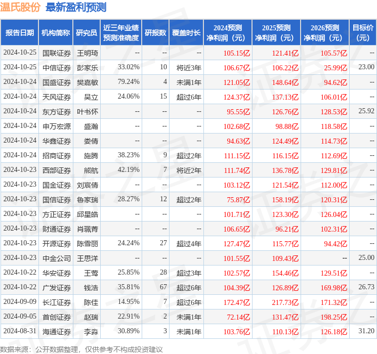Click the 最新盈利预测 heading

[76, 7]
